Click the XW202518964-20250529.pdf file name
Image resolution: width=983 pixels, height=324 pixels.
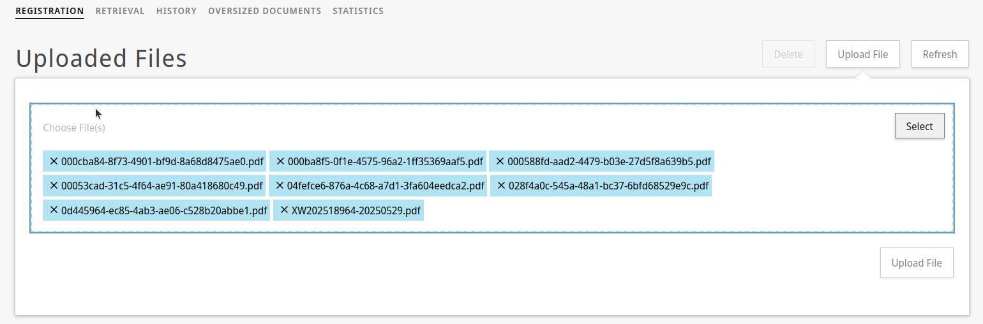(356, 210)
